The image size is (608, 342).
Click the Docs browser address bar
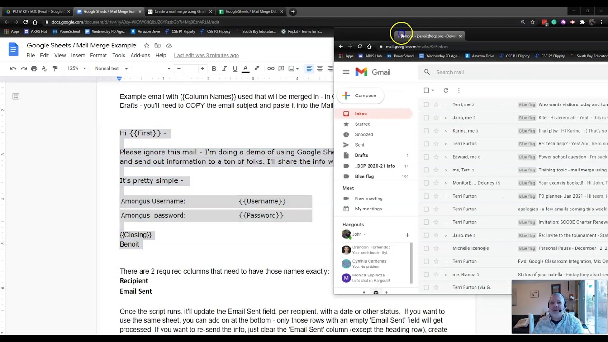tap(280, 22)
